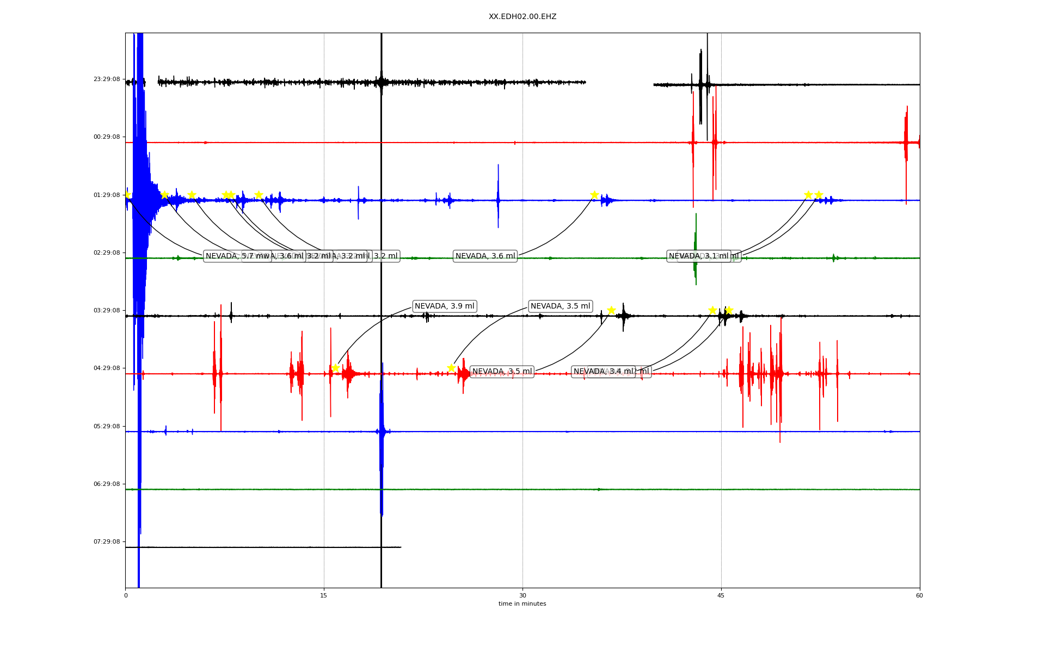Click the star on the 03:29:08 trace linked to the lower 3.5 ml label
The height and width of the screenshot is (653, 1045).
point(611,310)
